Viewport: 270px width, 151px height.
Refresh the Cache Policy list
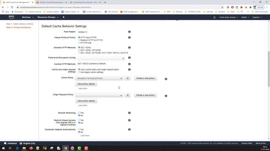point(127,78)
